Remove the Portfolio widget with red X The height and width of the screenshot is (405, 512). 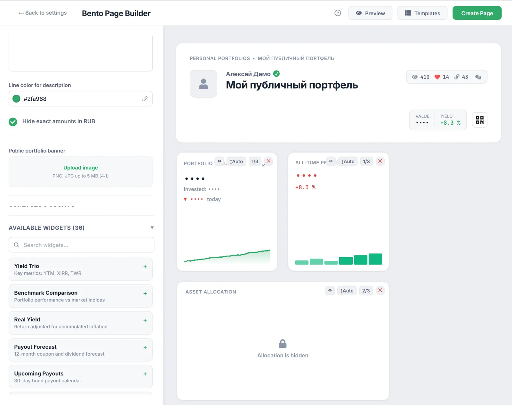pyautogui.click(x=269, y=161)
